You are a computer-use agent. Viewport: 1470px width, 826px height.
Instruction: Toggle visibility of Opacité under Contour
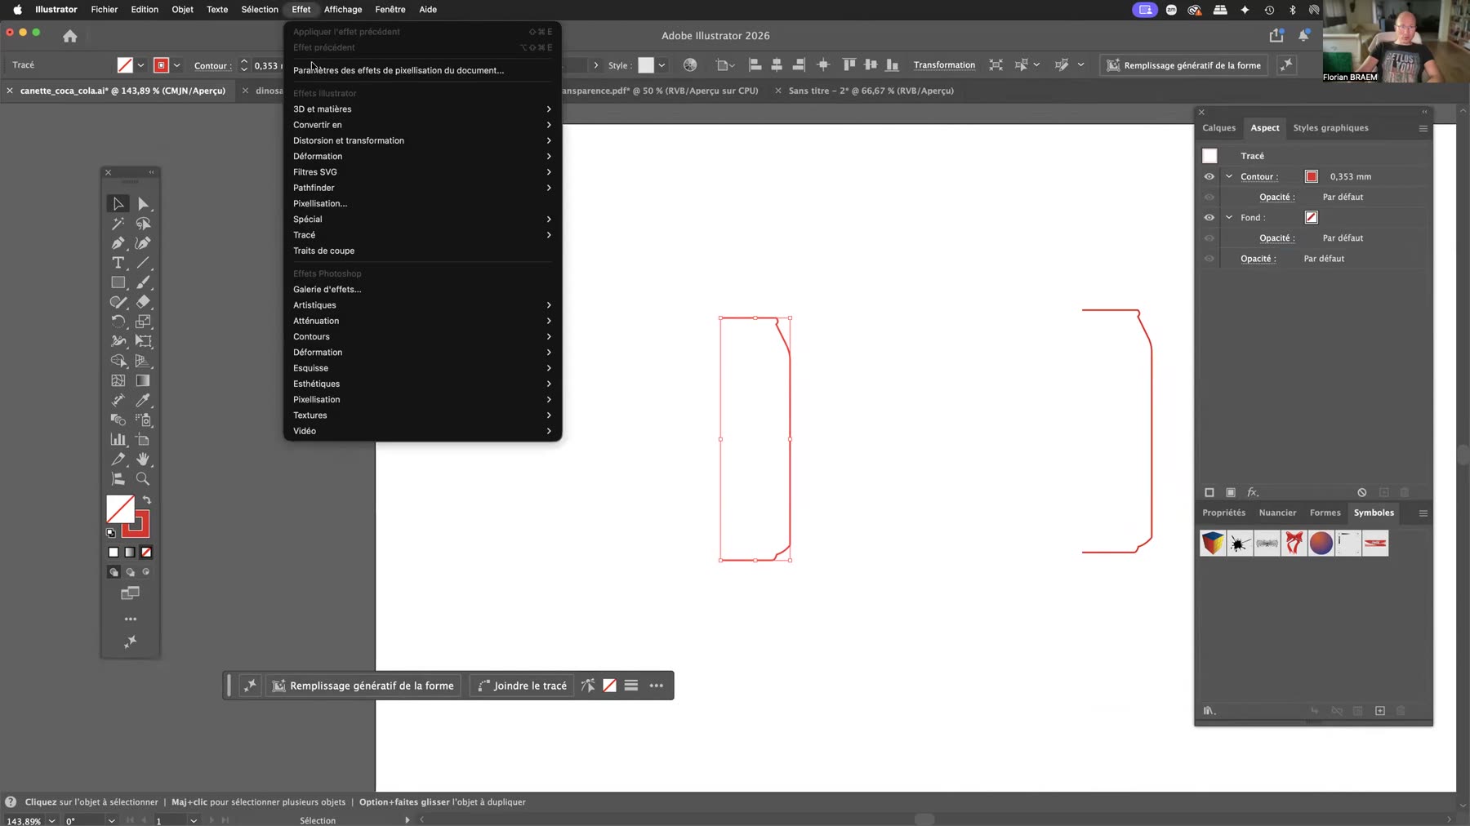pos(1209,197)
